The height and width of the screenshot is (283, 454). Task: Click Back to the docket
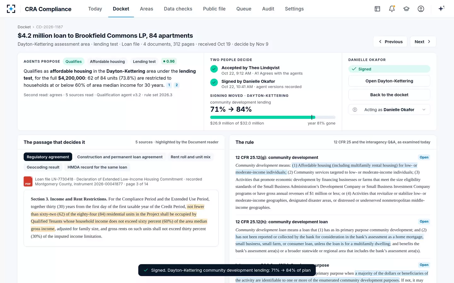click(389, 95)
